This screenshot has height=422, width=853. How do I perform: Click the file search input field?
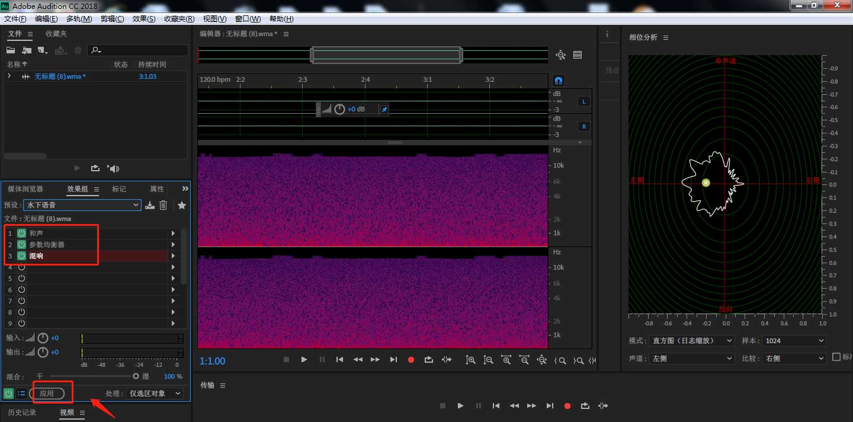[142, 51]
